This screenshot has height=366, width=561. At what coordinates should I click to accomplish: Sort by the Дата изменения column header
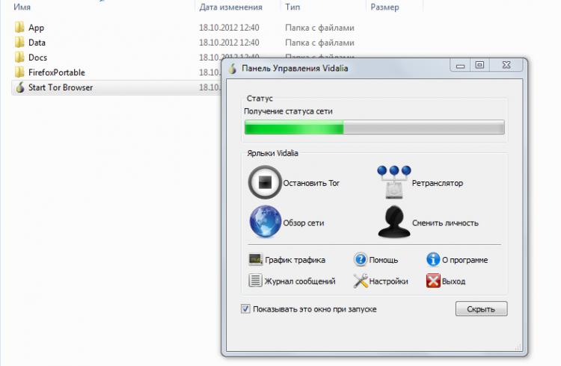(x=230, y=7)
